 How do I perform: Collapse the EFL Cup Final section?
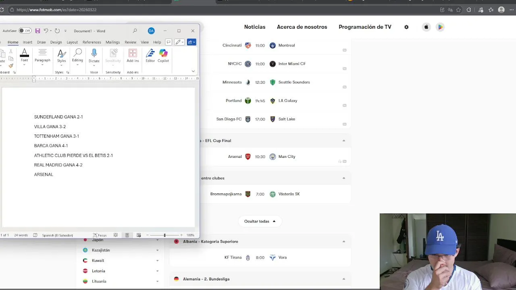pyautogui.click(x=344, y=141)
